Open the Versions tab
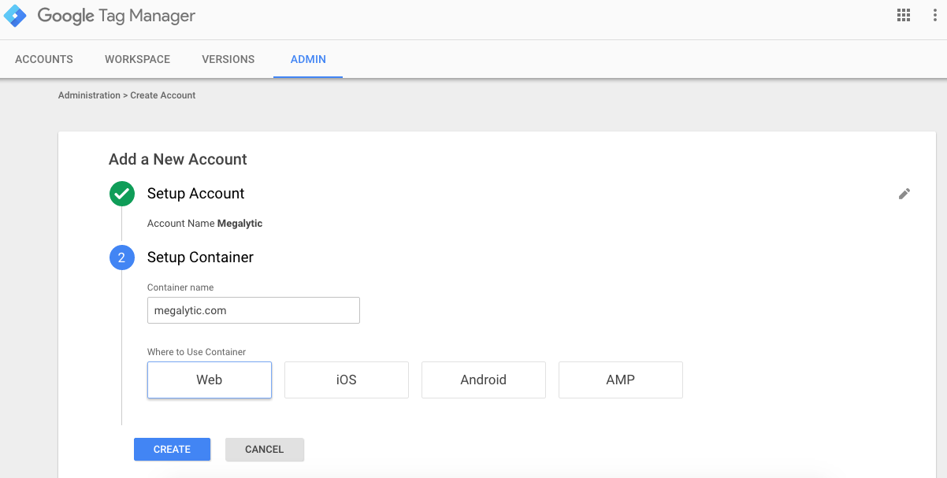947x478 pixels. click(228, 59)
